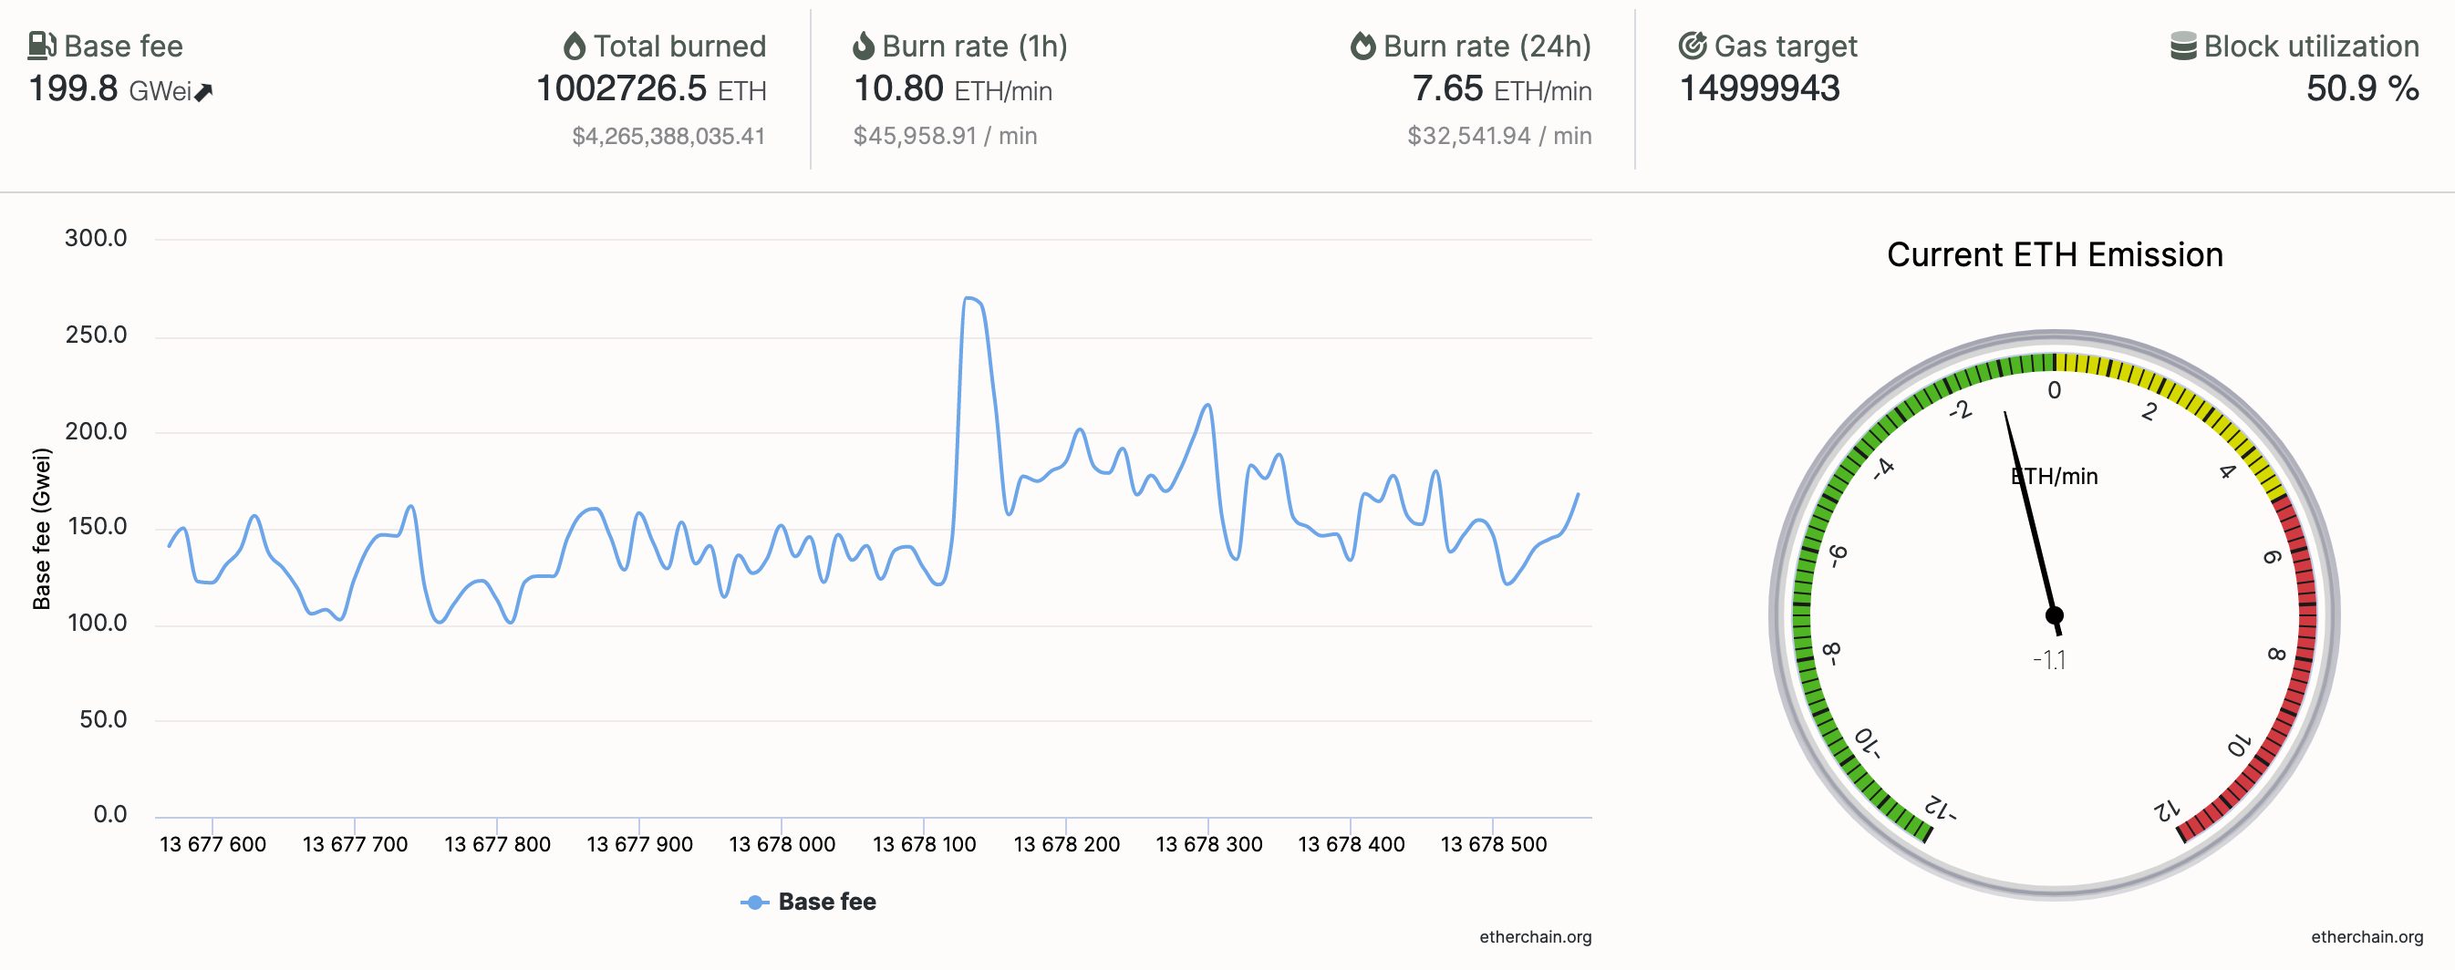Click the 13 678 500 x-axis label
2455x970 pixels.
pos(1493,844)
